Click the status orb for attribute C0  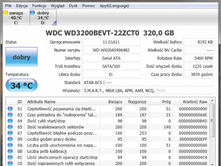point(10,163)
